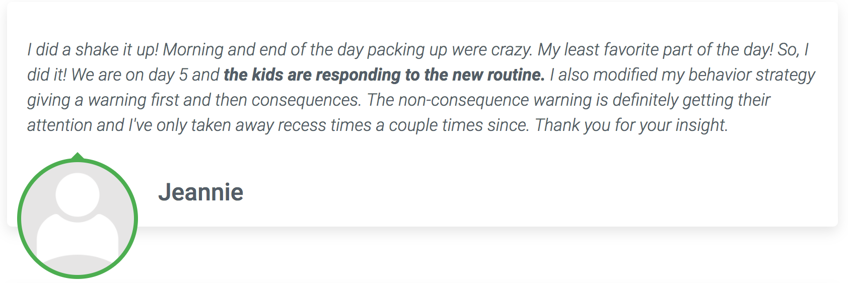Click the sentence "I did a shake it up!"
848x283 pixels.
pos(93,50)
